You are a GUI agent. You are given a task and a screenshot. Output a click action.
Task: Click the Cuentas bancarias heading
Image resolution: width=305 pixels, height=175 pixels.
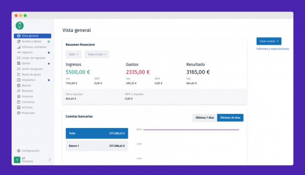coord(79,117)
